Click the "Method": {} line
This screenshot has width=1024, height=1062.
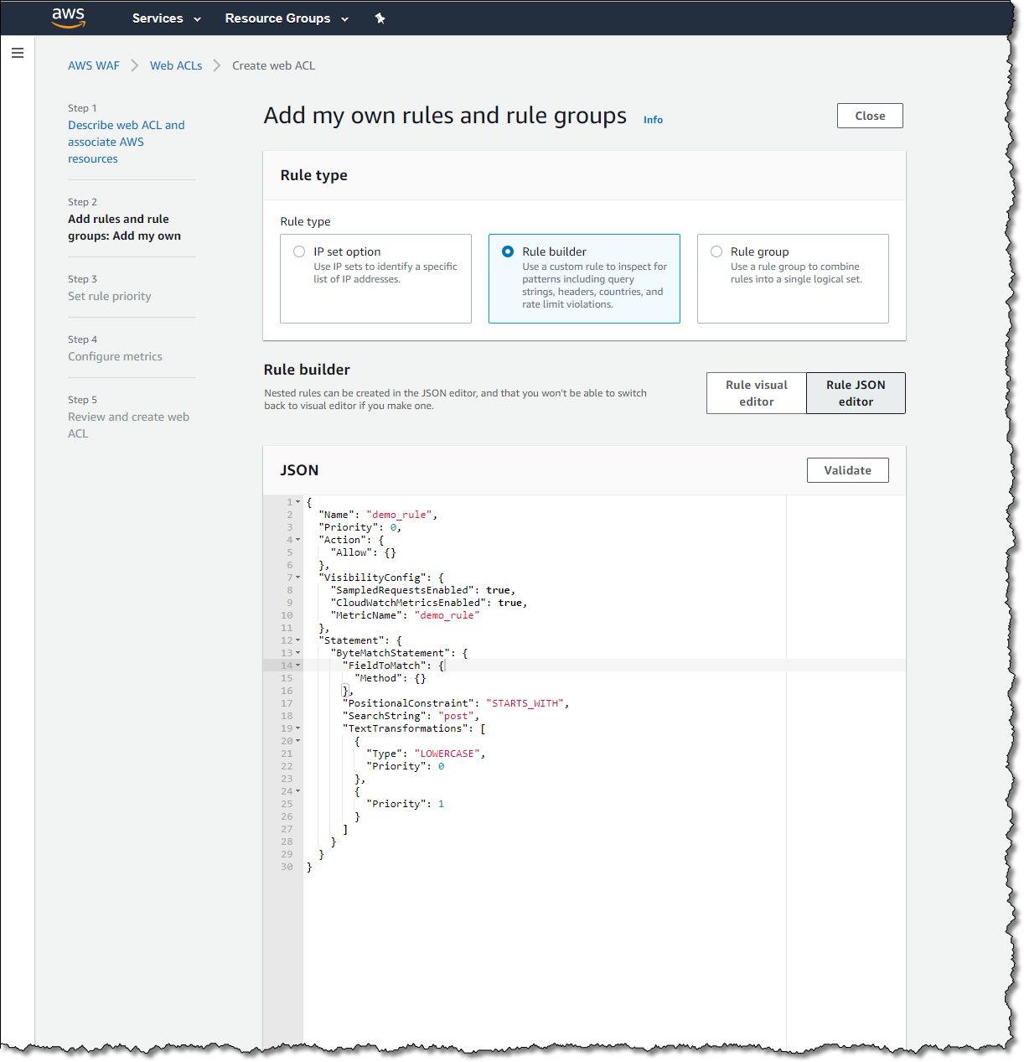[x=390, y=678]
